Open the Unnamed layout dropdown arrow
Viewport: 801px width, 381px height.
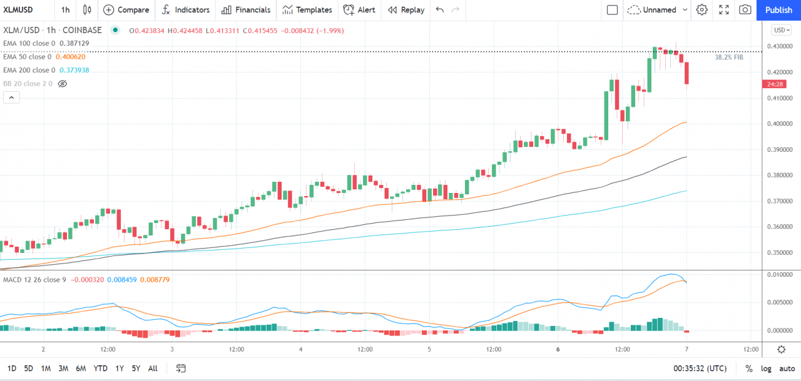point(685,10)
